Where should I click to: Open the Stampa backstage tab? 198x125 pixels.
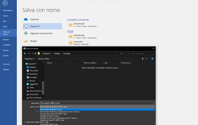point(6,40)
